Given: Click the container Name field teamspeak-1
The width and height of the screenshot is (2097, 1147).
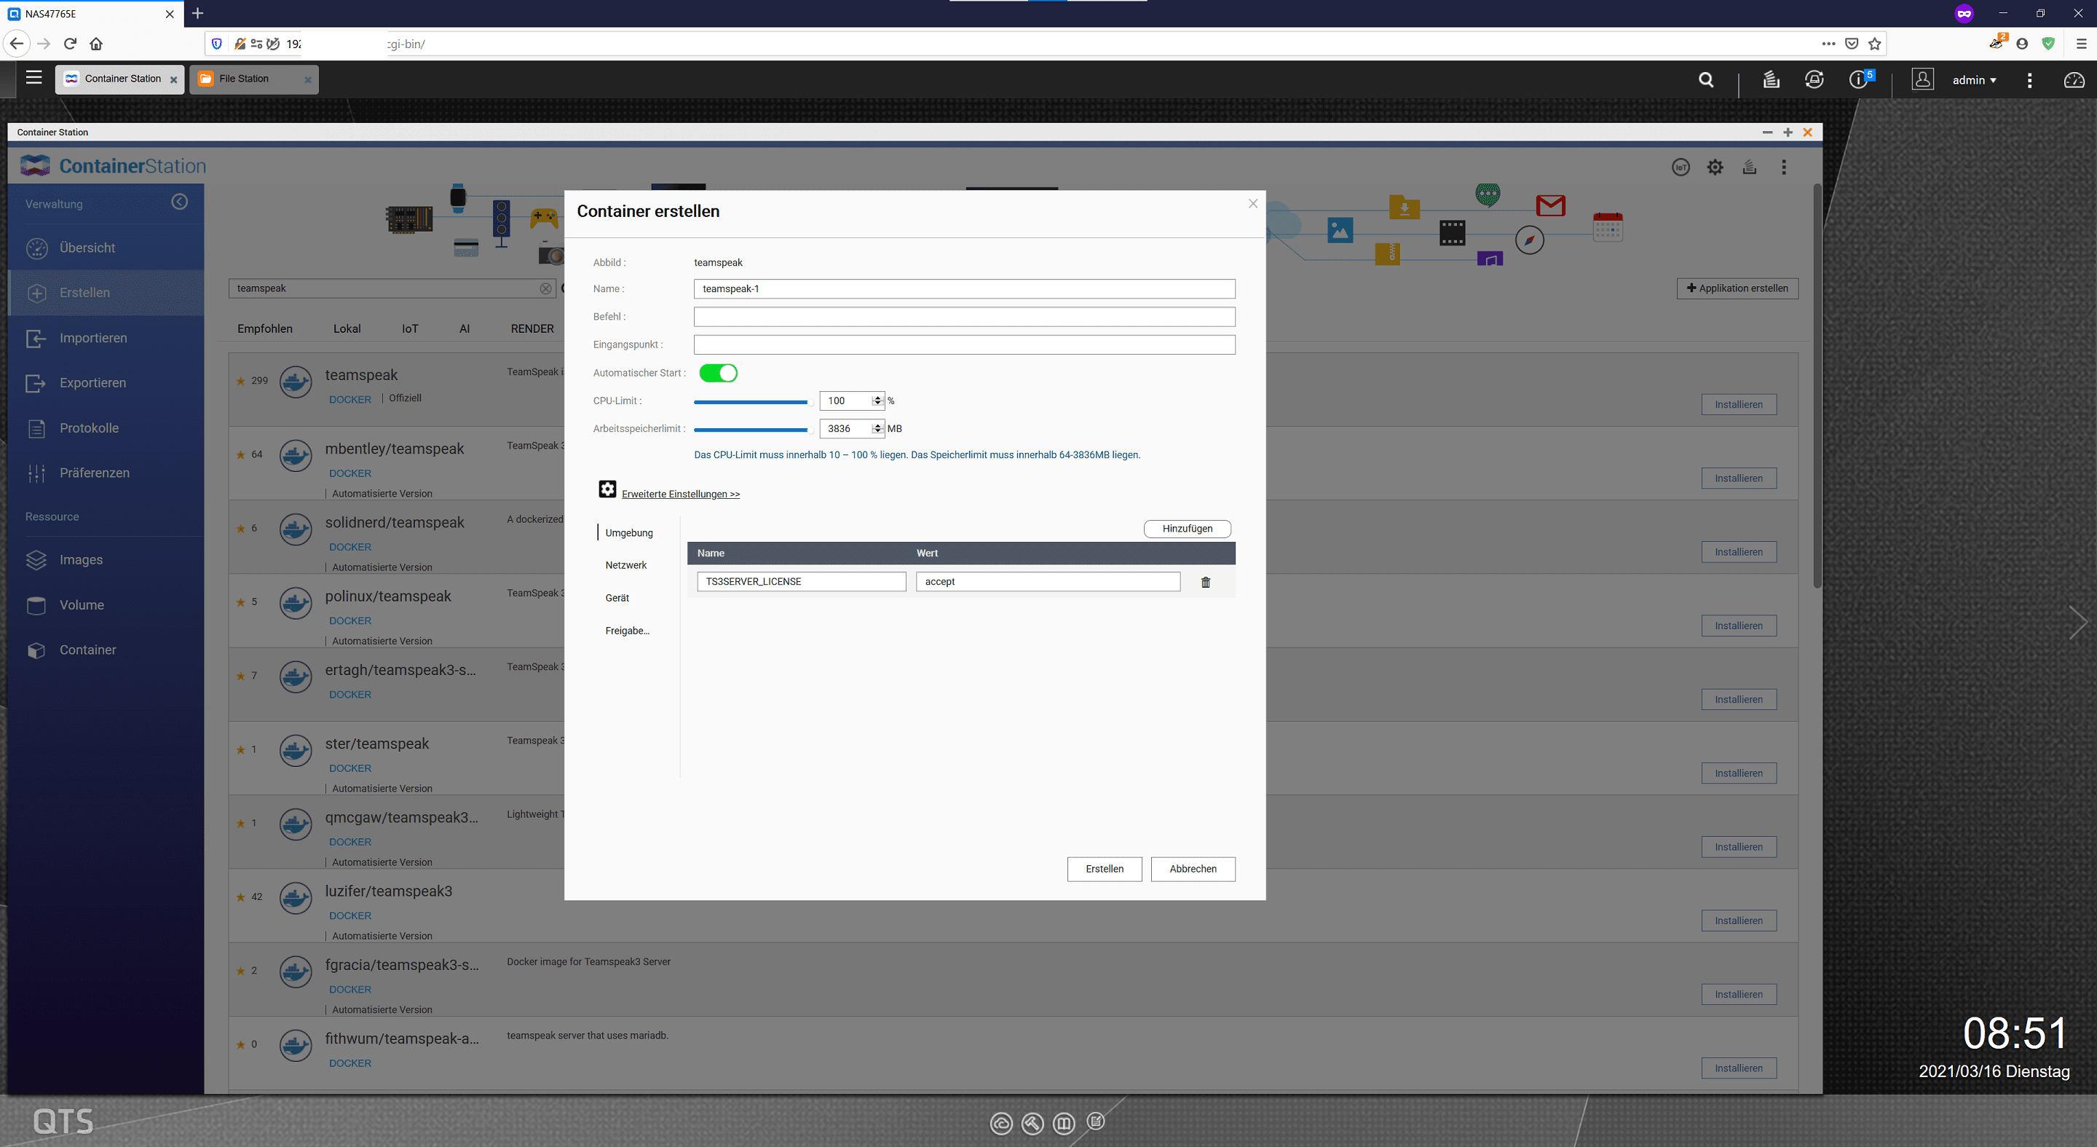Looking at the screenshot, I should [x=964, y=288].
